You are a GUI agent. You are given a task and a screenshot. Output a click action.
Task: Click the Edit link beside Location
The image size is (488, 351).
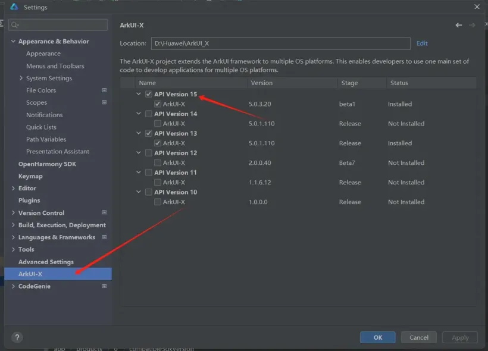click(x=422, y=43)
